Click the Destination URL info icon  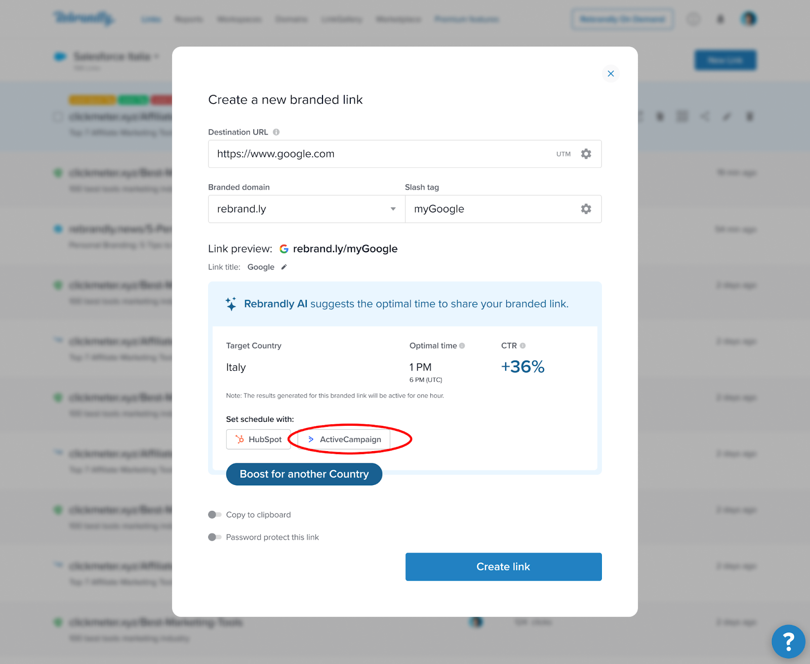coord(276,132)
